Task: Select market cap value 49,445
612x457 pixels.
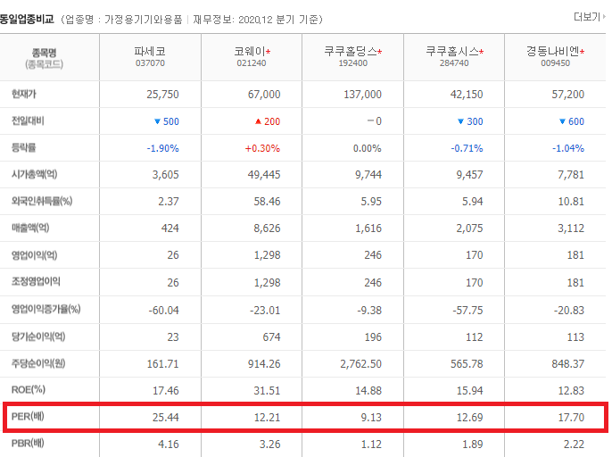Action: [264, 175]
